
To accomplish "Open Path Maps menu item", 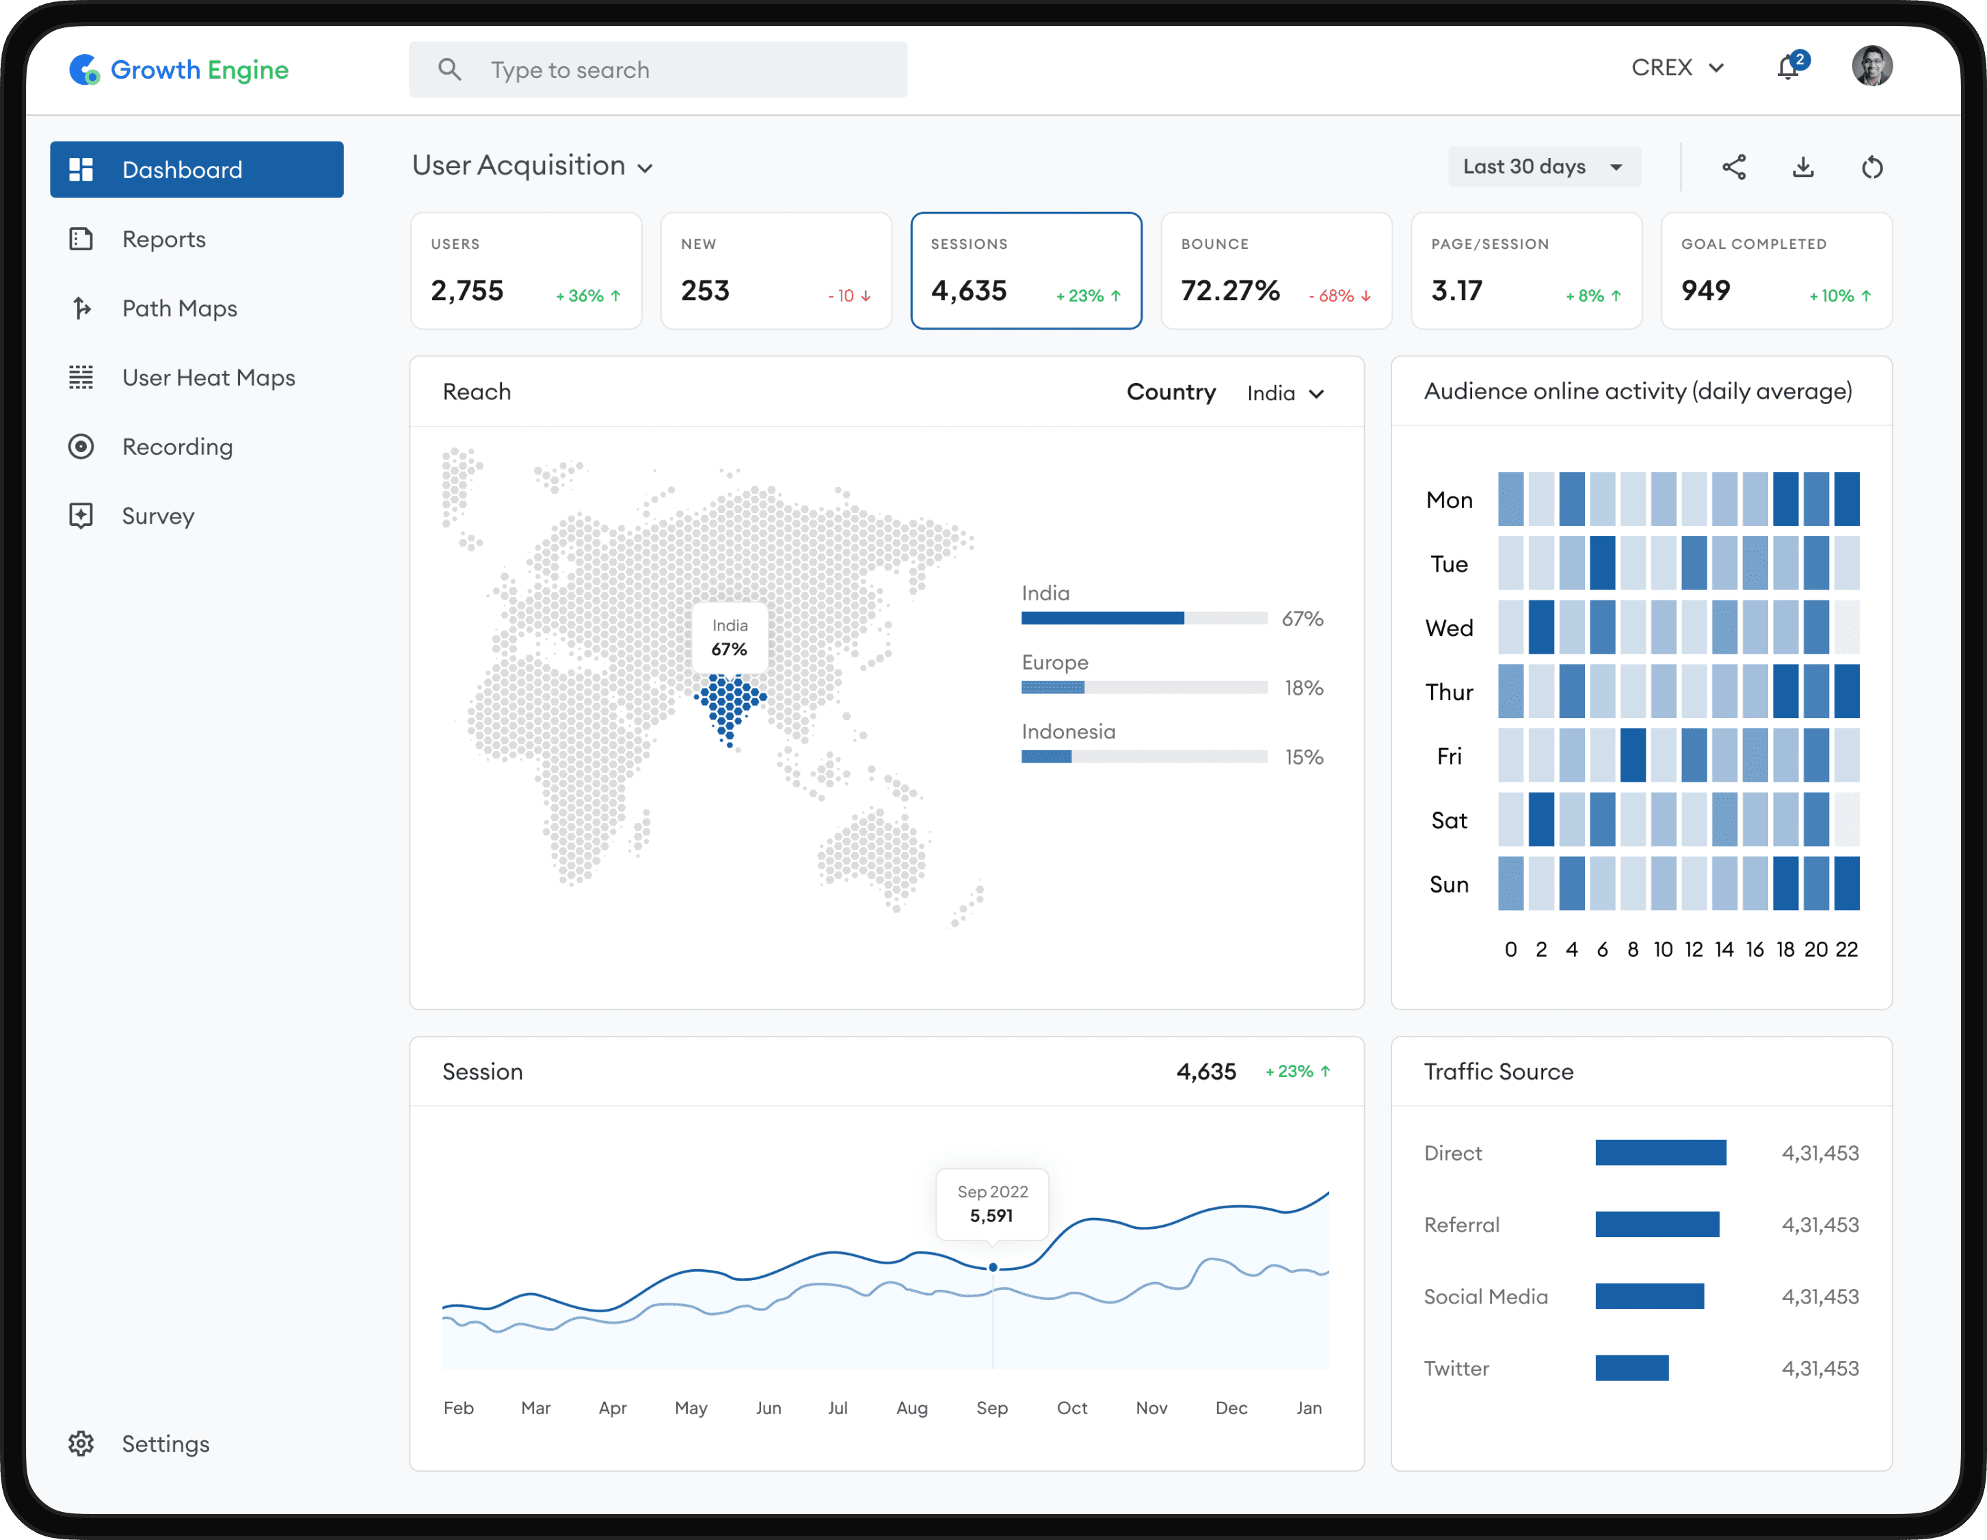I will pos(179,308).
